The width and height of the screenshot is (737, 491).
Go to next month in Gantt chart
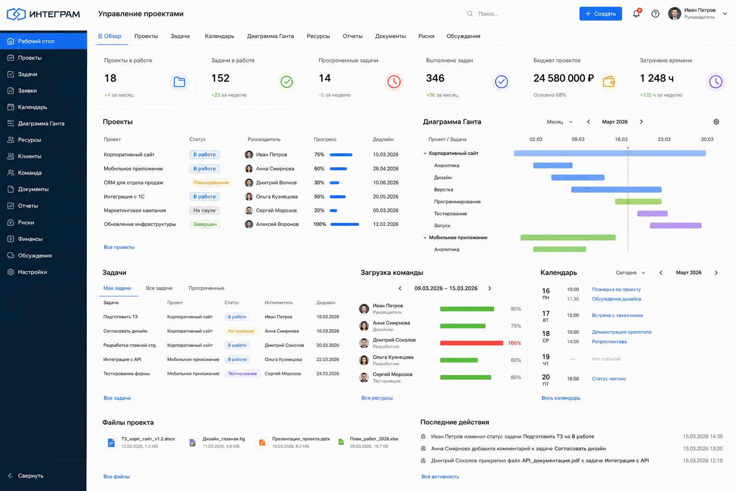pos(642,122)
